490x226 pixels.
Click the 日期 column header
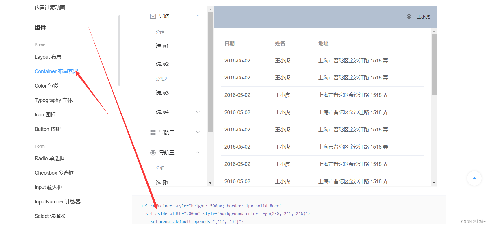tap(229, 43)
